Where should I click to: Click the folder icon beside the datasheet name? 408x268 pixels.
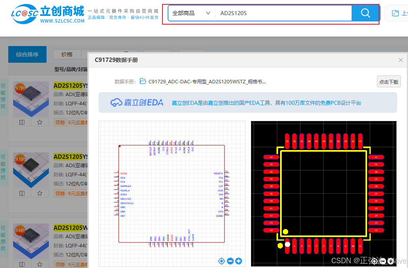click(143, 81)
